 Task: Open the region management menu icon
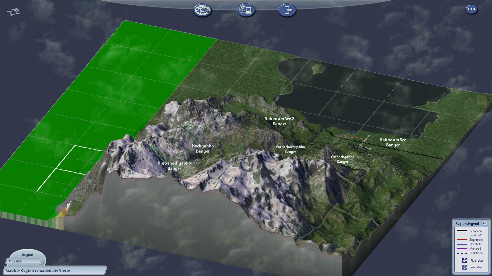(x=202, y=10)
